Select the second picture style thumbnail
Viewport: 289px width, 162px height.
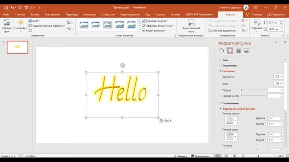point(96,25)
